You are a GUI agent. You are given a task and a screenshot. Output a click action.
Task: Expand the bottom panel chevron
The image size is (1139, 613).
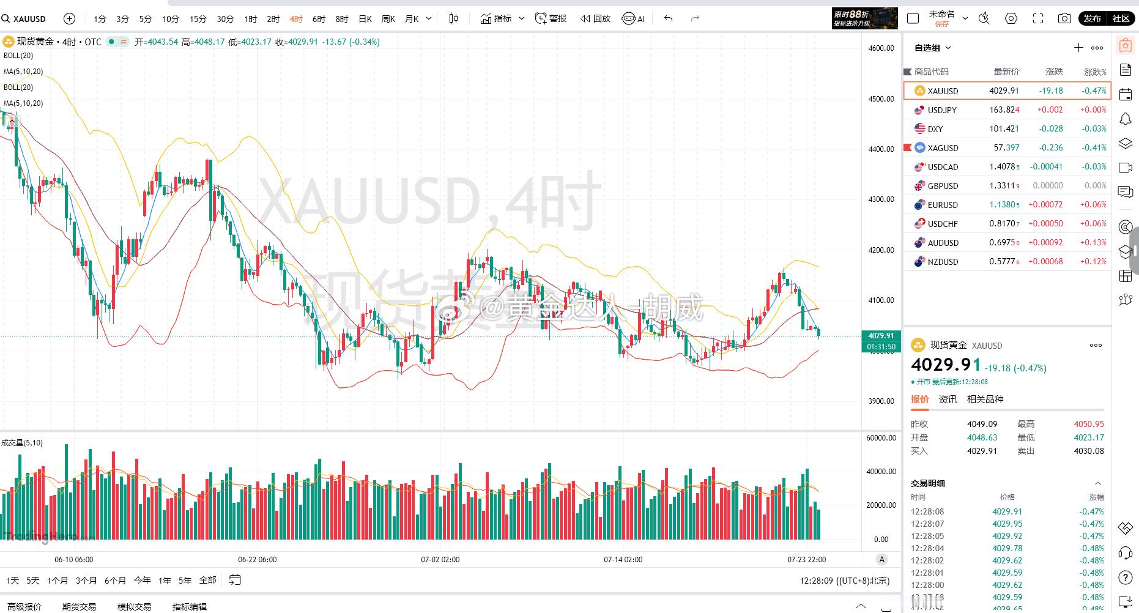pos(861,607)
